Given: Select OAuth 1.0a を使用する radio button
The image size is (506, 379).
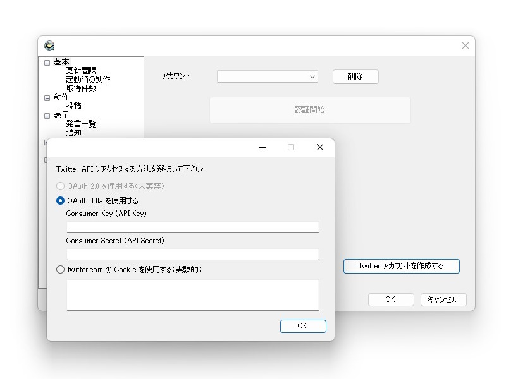Looking at the screenshot, I should 60,200.
